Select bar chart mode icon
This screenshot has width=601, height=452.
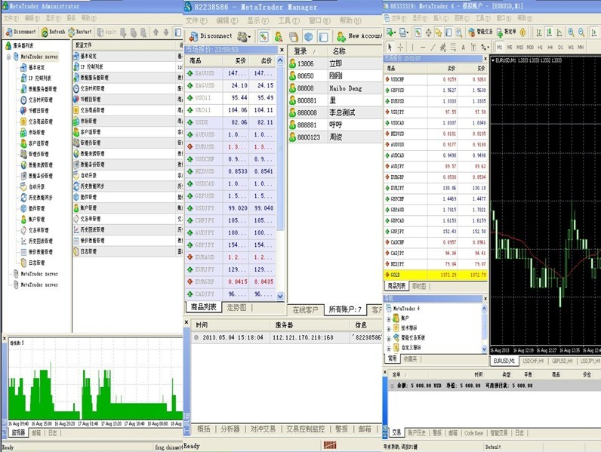(538, 32)
